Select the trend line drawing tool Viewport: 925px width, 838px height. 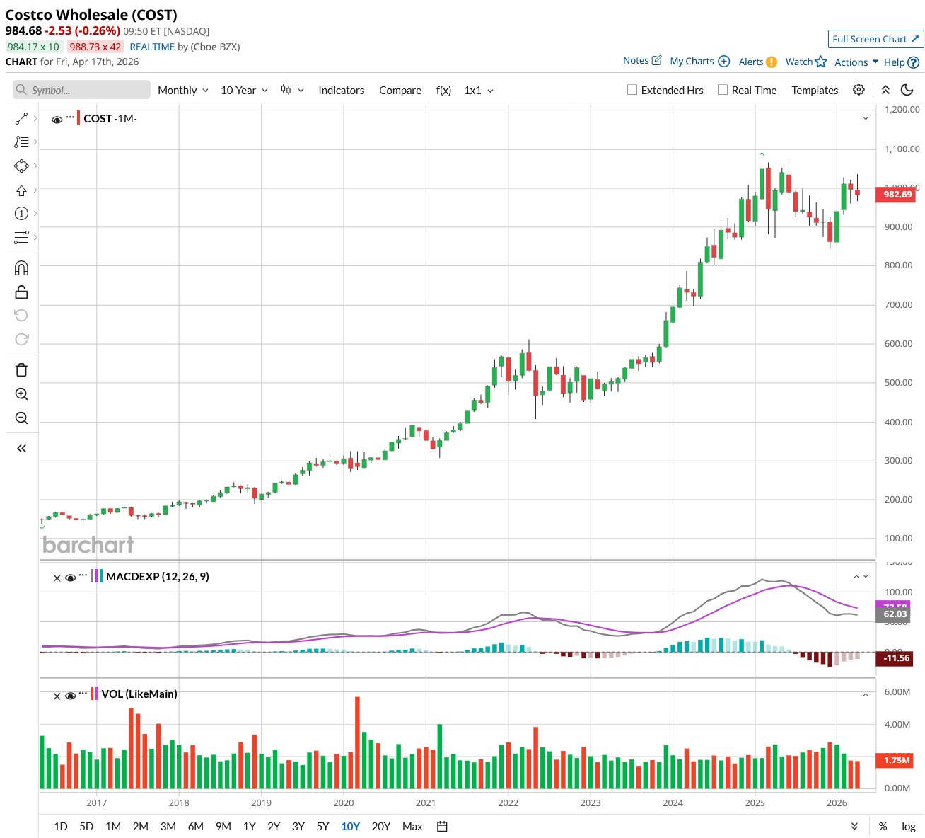21,118
